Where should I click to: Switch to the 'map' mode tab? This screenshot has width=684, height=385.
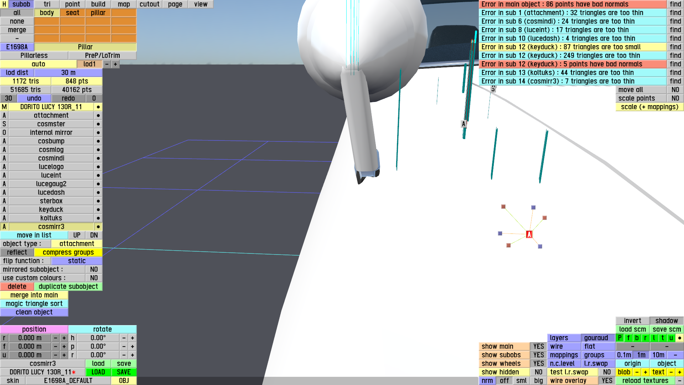(x=124, y=4)
